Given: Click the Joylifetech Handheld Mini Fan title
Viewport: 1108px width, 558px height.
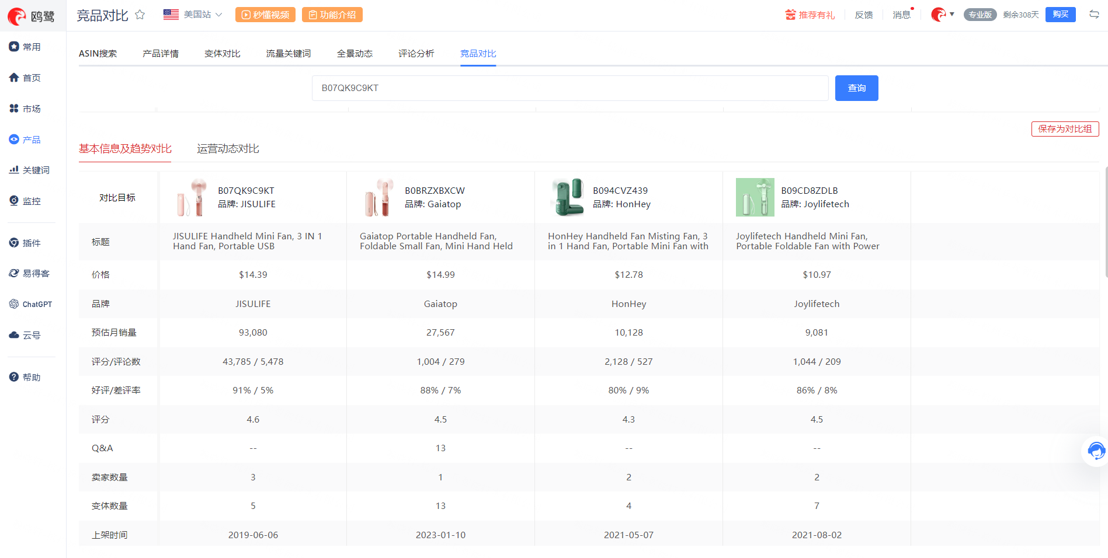Looking at the screenshot, I should tap(808, 241).
